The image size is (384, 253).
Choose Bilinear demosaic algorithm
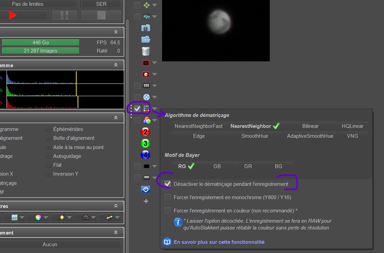[x=310, y=126]
